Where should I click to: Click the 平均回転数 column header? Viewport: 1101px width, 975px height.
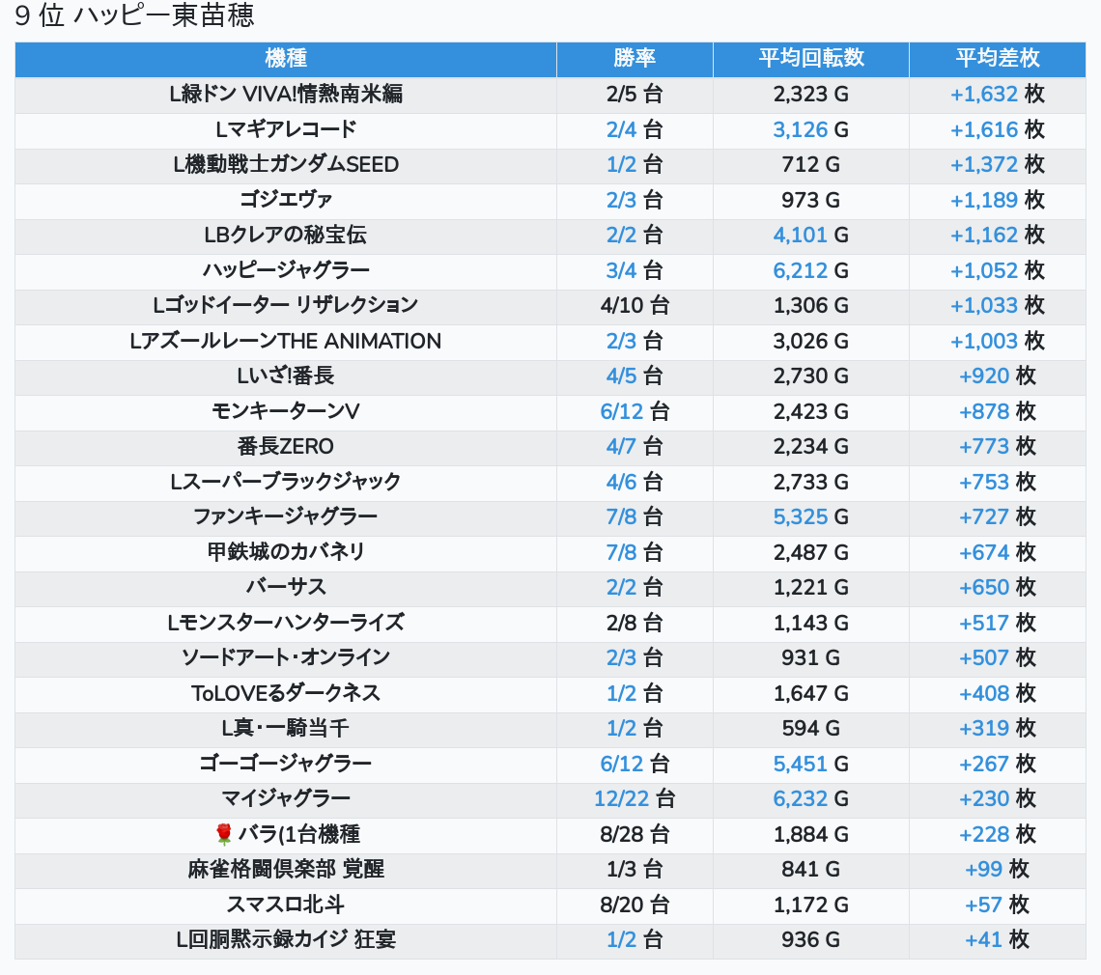[811, 58]
